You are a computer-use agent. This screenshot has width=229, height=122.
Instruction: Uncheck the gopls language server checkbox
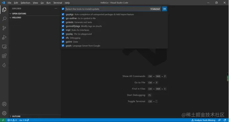pyautogui.click(x=63, y=46)
